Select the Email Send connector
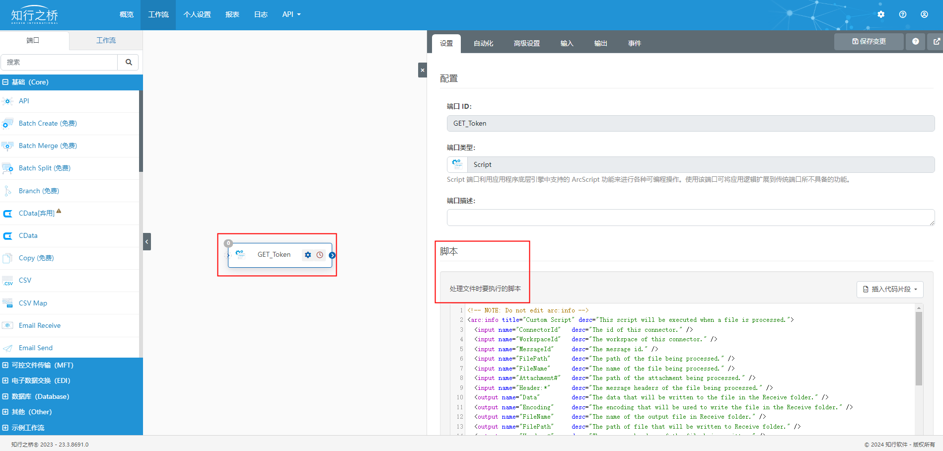Viewport: 943px width, 451px height. [36, 348]
